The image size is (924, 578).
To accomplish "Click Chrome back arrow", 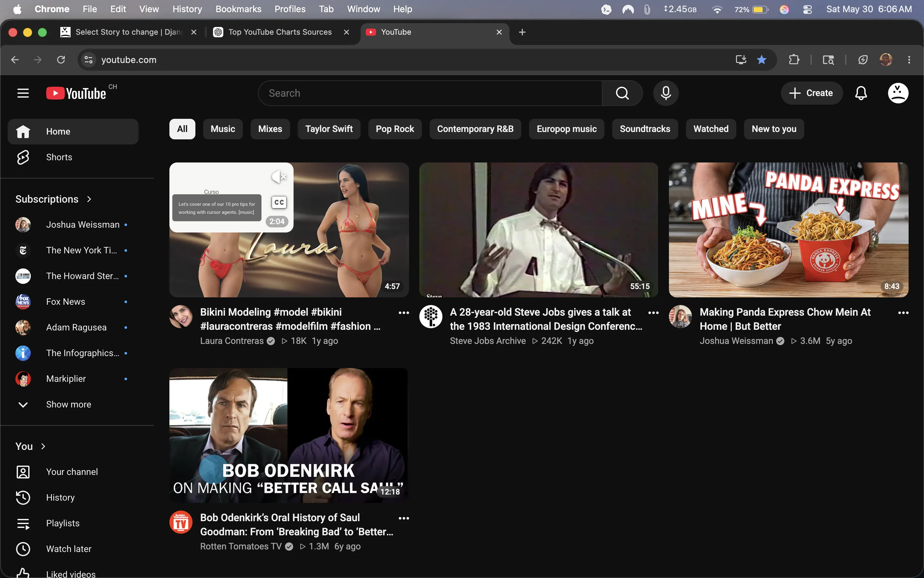I will (x=15, y=60).
